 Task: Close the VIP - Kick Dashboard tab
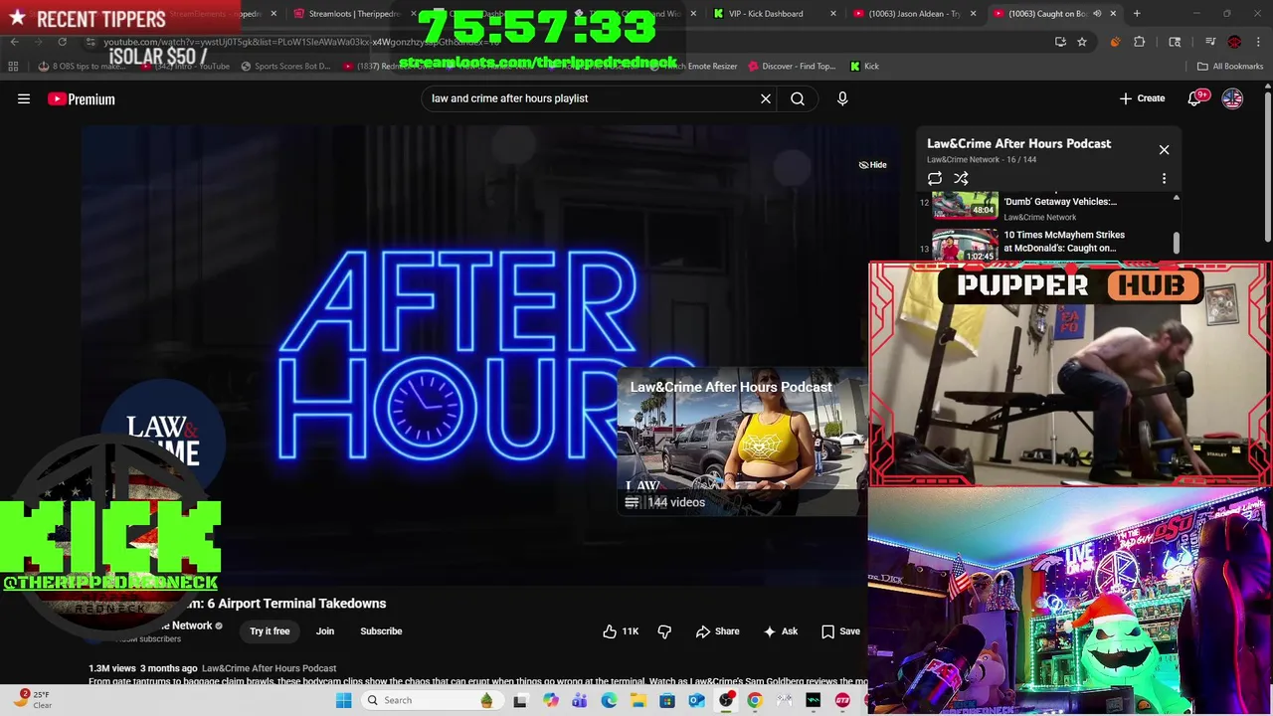tap(832, 14)
